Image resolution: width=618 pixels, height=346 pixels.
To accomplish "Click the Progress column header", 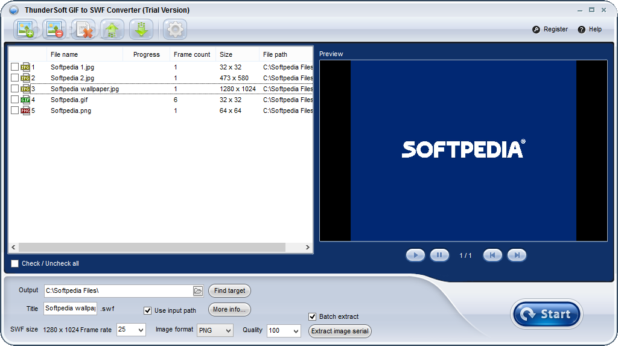I will click(146, 54).
